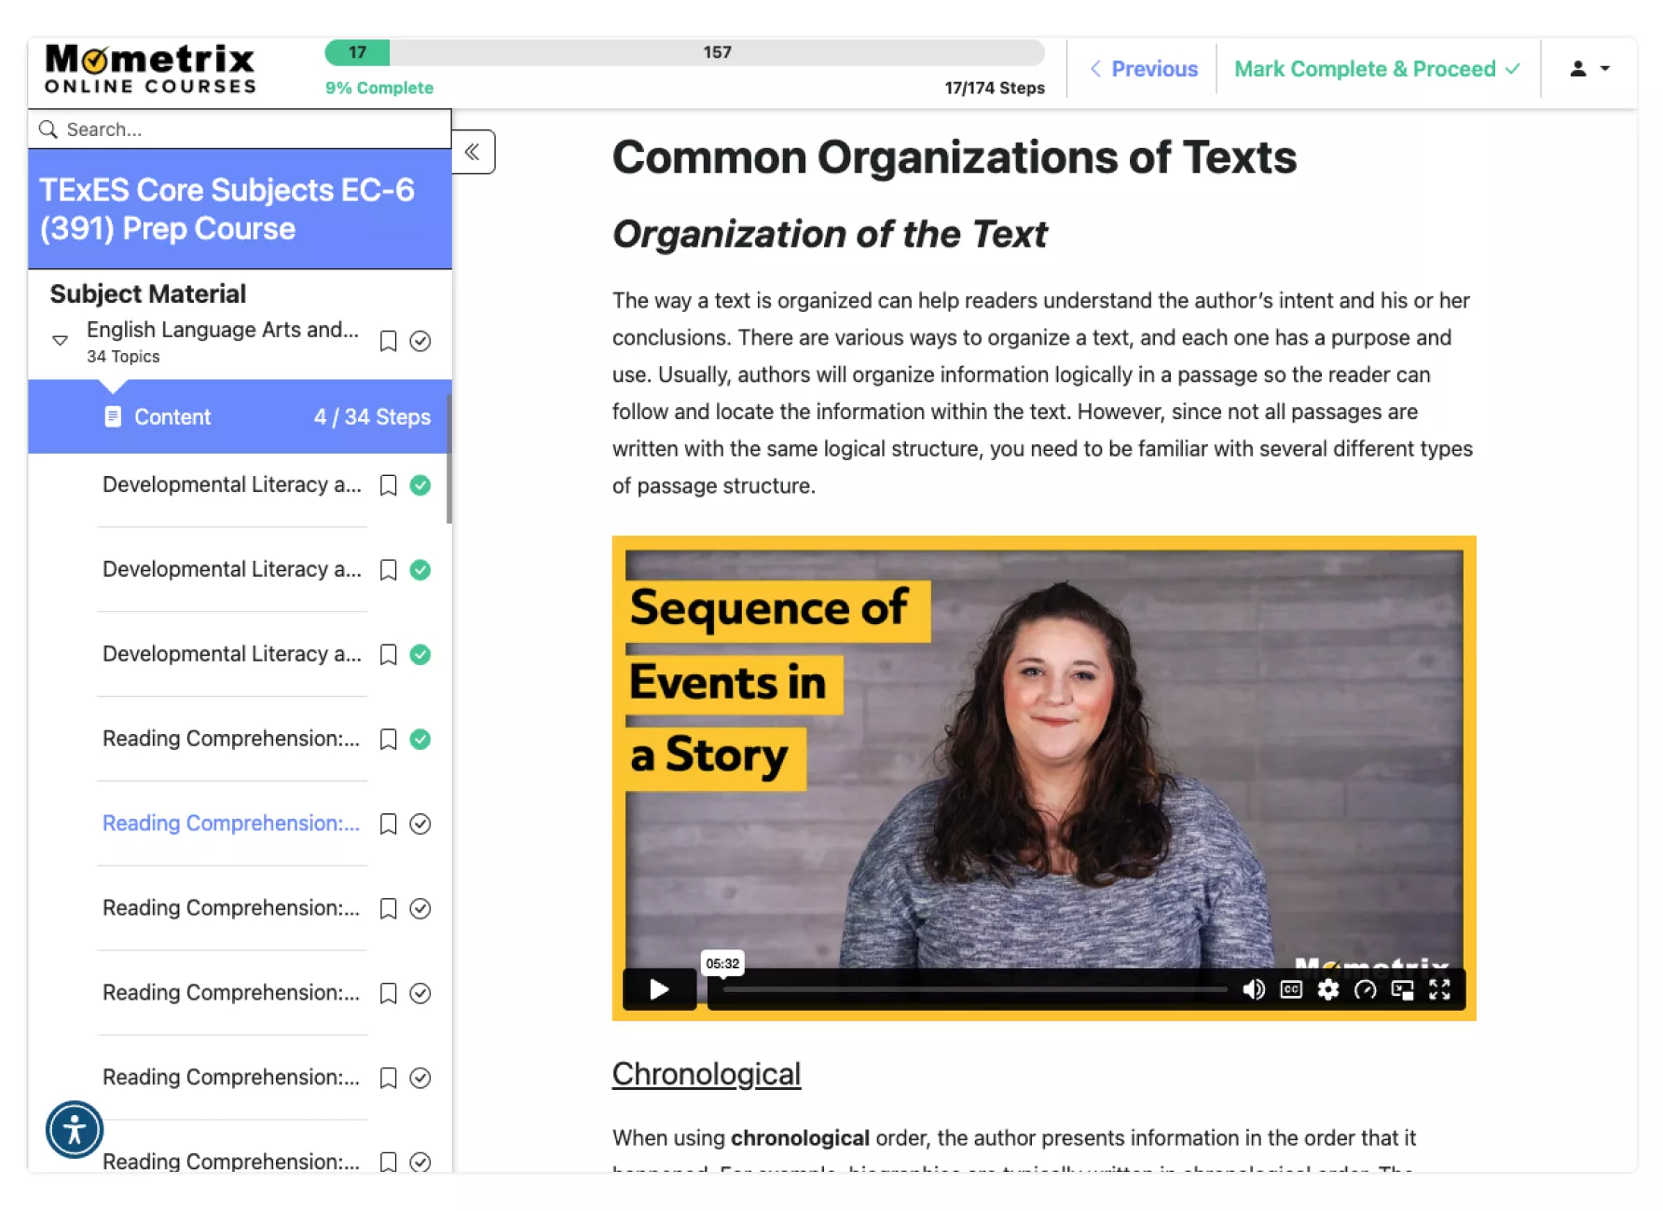Screen dimensions: 1663x1211
Task: Mute the video with the speaker icon
Action: 1254,989
